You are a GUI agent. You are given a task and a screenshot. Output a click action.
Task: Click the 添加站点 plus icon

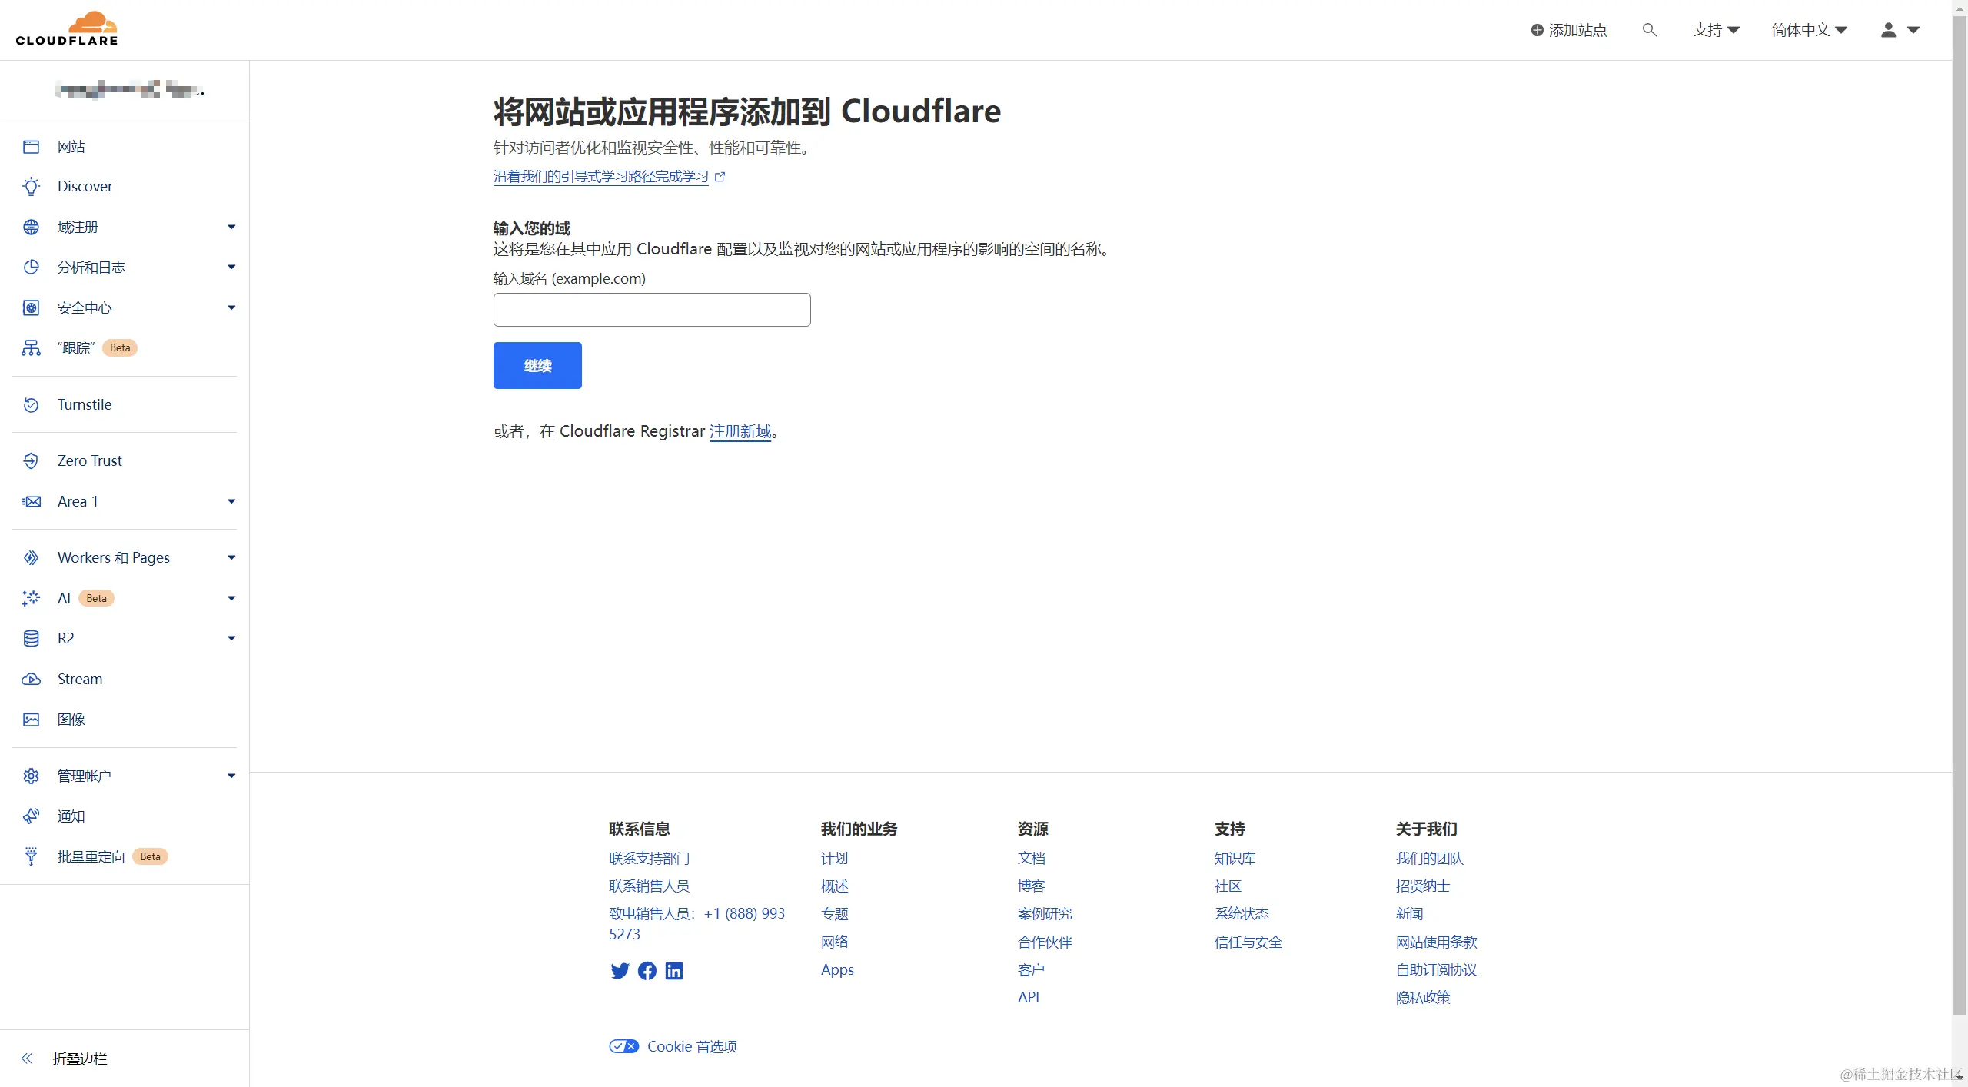pyautogui.click(x=1538, y=29)
